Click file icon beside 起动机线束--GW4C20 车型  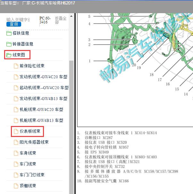[16, 88]
